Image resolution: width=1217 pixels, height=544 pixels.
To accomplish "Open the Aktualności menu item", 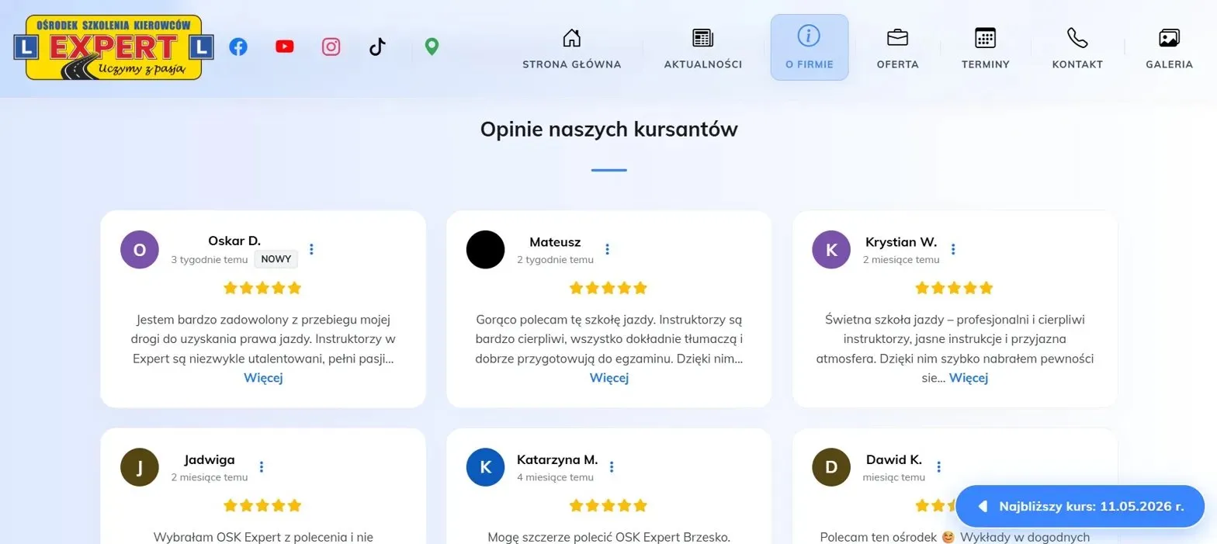I will coord(703,47).
